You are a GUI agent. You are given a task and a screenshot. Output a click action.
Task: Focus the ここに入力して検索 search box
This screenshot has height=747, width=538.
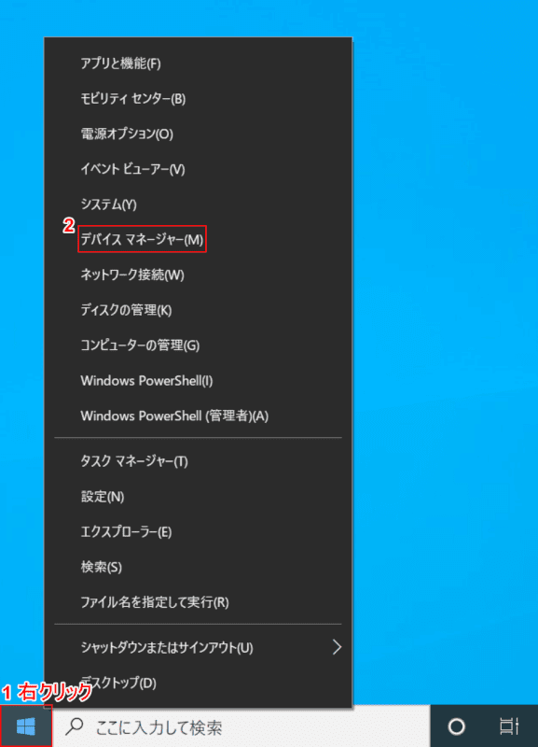(x=241, y=726)
